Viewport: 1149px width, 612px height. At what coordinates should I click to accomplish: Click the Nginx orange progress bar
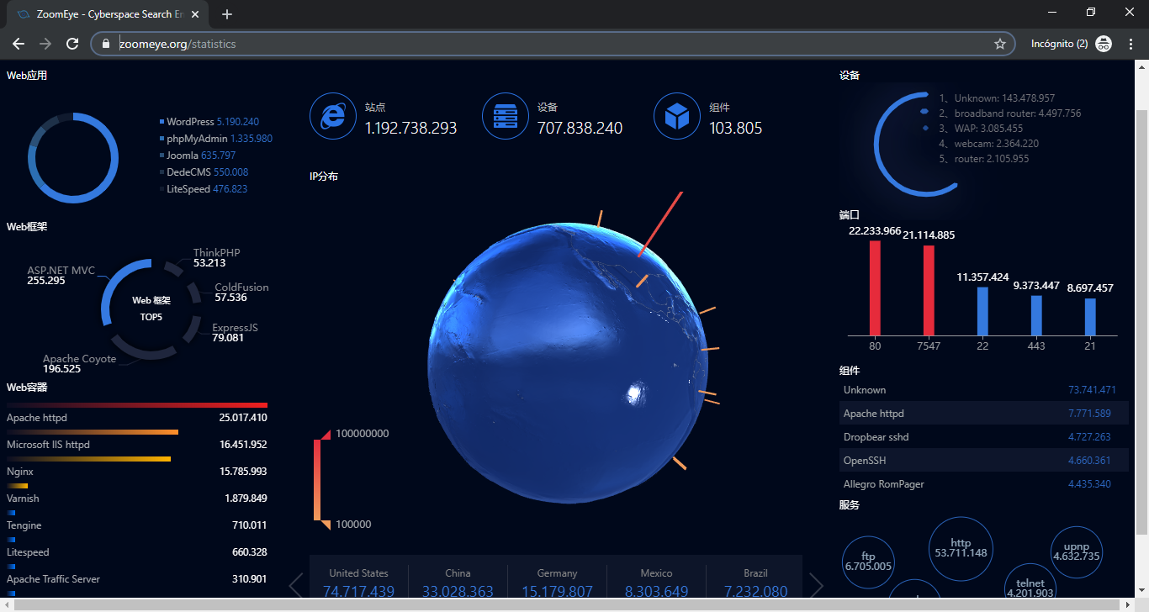88,459
